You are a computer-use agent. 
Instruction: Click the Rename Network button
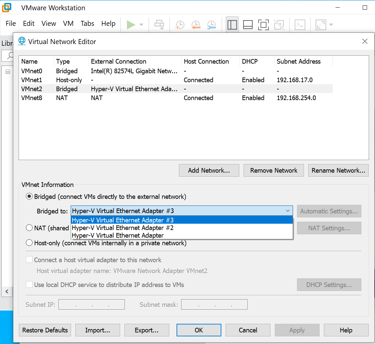tap(338, 170)
